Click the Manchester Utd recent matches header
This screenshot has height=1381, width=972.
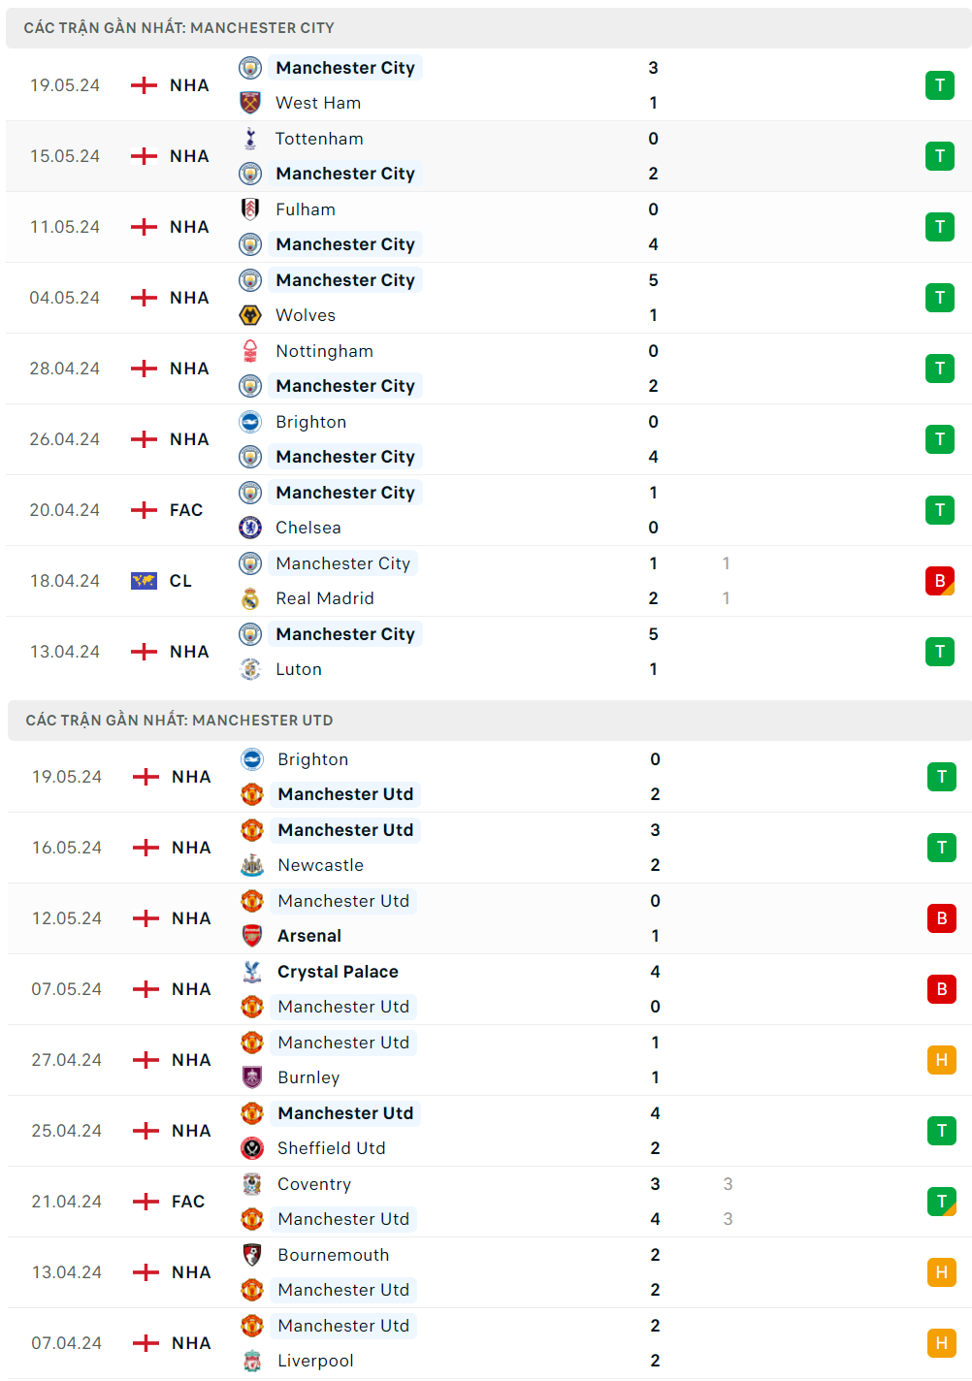pyautogui.click(x=179, y=721)
